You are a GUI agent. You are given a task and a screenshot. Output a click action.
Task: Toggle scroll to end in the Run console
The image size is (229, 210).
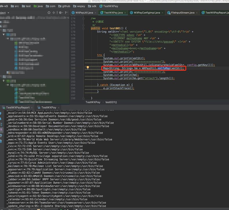[1, 130]
